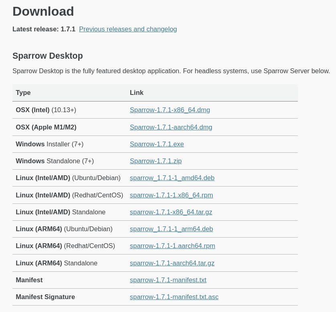Open Previous releases and changelog link
This screenshot has height=312, width=336.
128,29
